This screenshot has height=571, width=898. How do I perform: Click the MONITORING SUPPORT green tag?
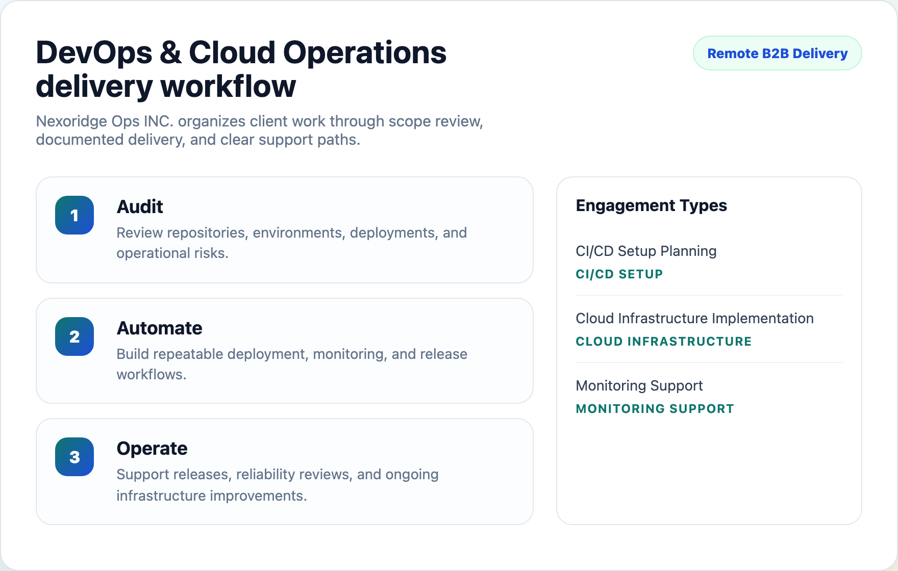click(x=655, y=409)
